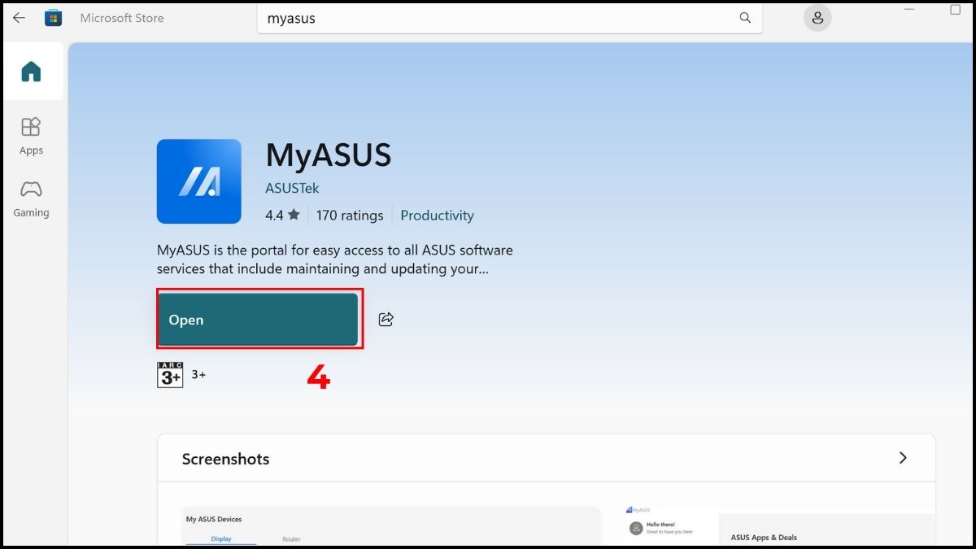Open the MyASUS app
This screenshot has width=976, height=549.
pos(259,319)
